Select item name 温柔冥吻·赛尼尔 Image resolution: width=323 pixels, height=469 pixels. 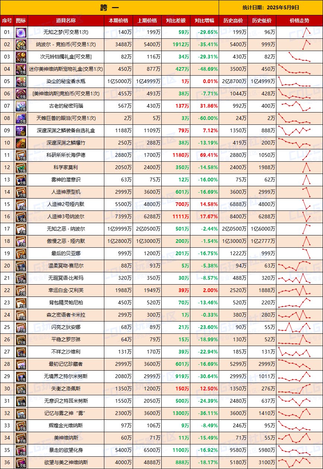pyautogui.click(x=66, y=266)
